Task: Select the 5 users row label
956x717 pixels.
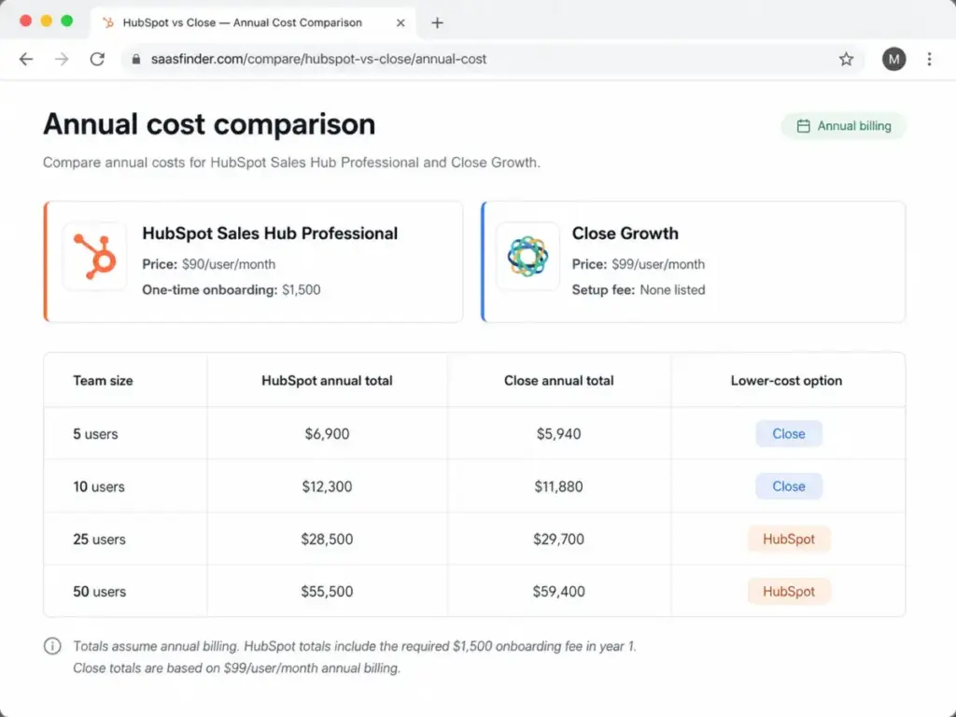Action: (96, 434)
